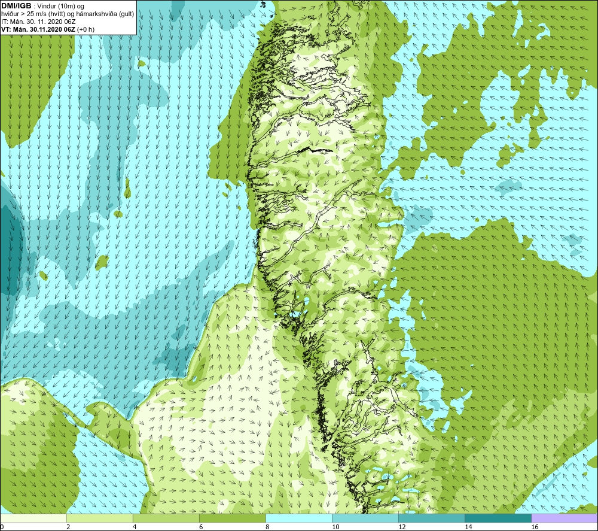Click the scale label '14'

tap(468, 527)
